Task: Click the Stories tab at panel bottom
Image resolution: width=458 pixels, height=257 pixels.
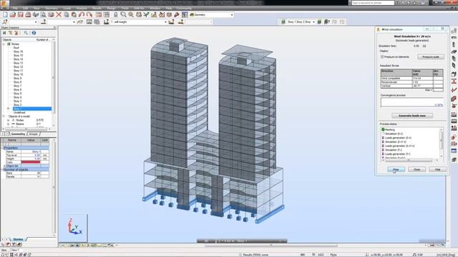Action: click(18, 239)
